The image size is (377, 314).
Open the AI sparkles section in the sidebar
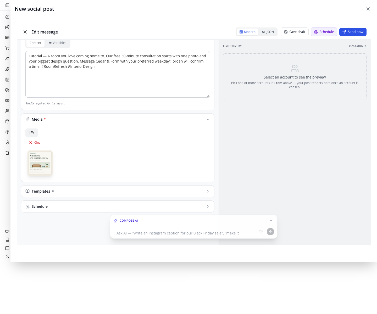click(7, 69)
